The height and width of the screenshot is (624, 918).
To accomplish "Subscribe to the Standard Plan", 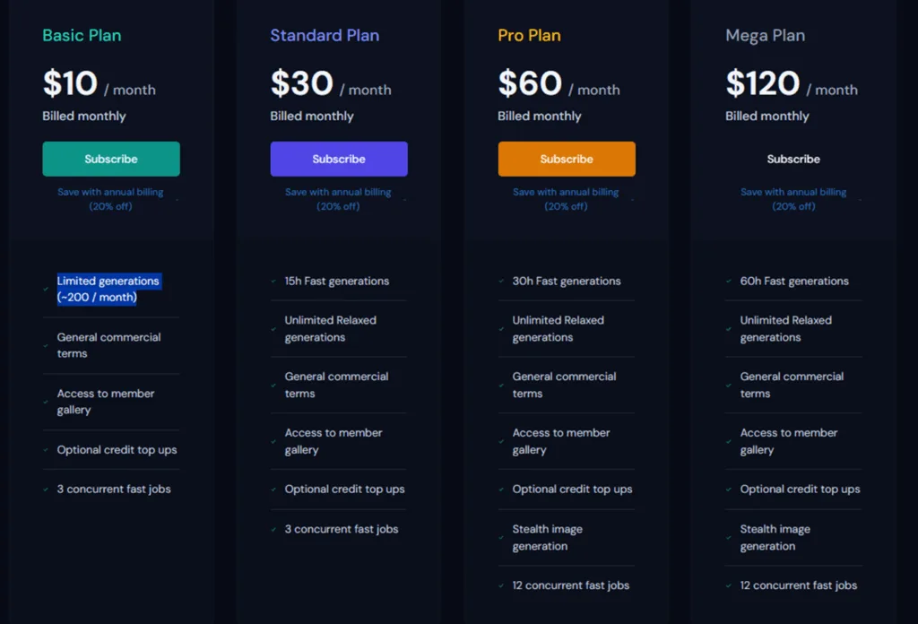I will tap(338, 159).
